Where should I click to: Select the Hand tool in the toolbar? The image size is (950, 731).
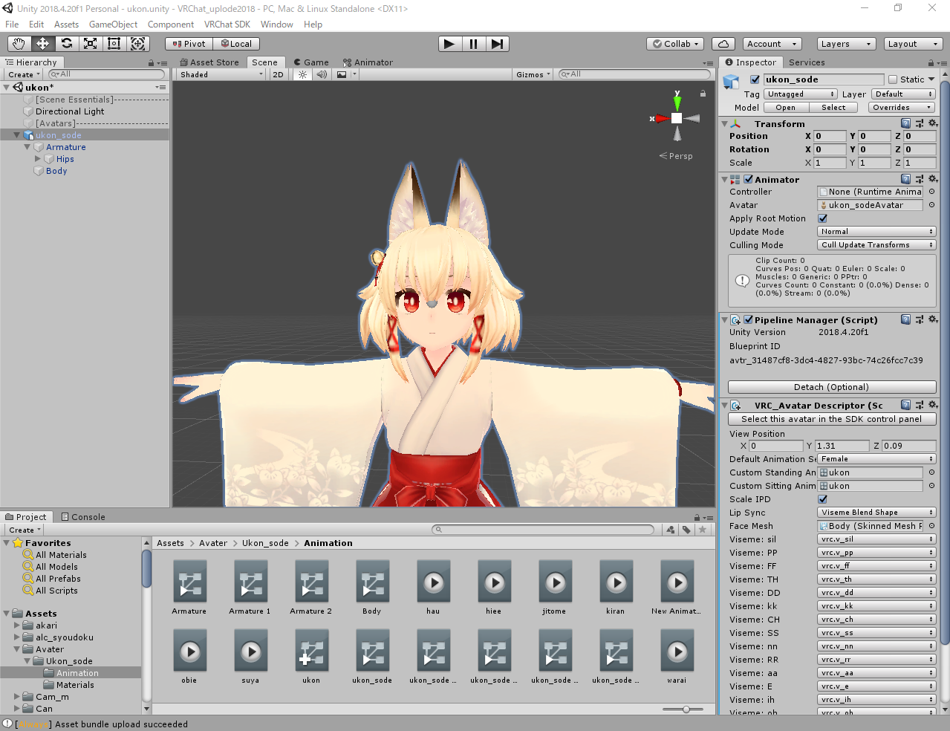19,44
